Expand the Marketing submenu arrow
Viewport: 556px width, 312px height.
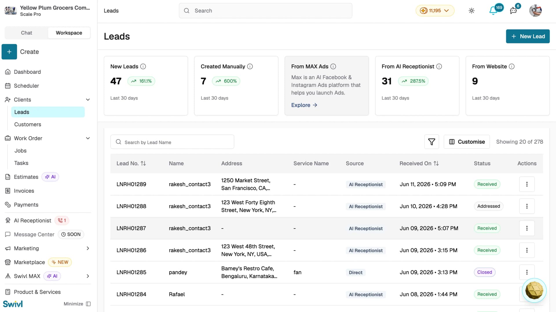tap(88, 248)
